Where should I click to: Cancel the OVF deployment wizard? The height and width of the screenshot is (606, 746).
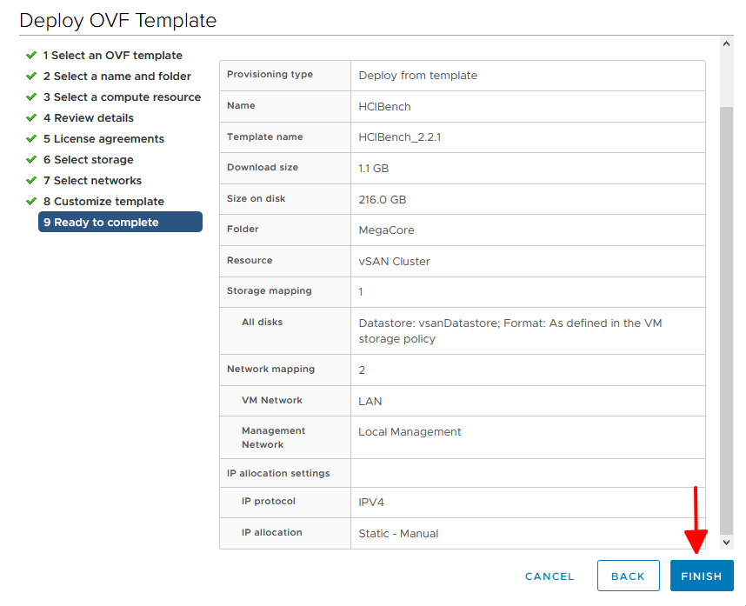click(x=550, y=576)
